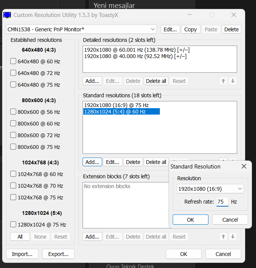The height and width of the screenshot is (268, 256).
Task: Select 1920x1080 (16:9) @ 75 Hz standard entry
Action: tap(116, 105)
